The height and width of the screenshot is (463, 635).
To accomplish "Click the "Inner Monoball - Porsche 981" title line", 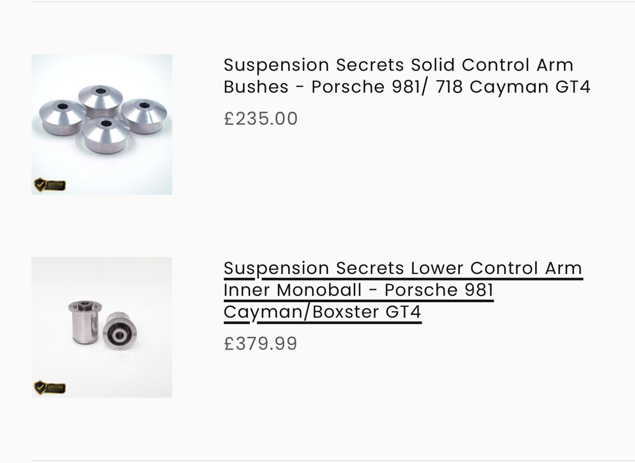I will tap(358, 290).
